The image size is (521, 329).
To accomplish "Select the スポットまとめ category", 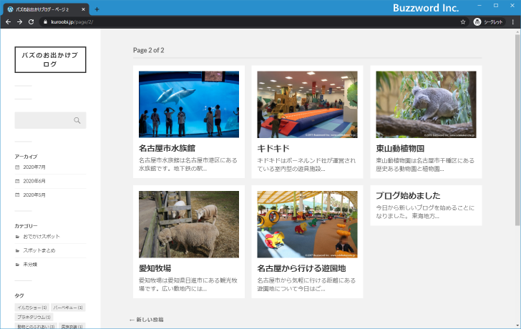I will coord(39,250).
